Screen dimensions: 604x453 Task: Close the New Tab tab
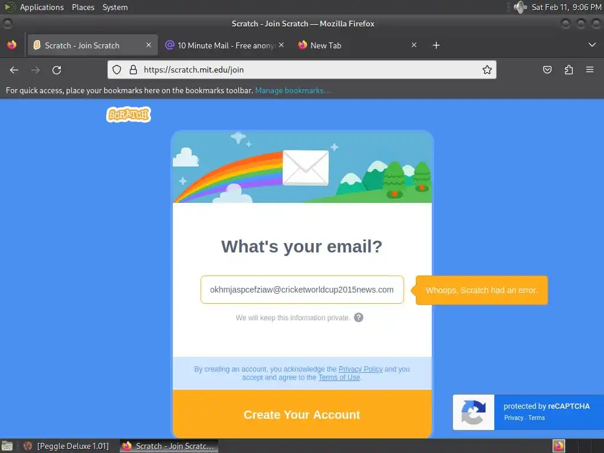coord(414,45)
